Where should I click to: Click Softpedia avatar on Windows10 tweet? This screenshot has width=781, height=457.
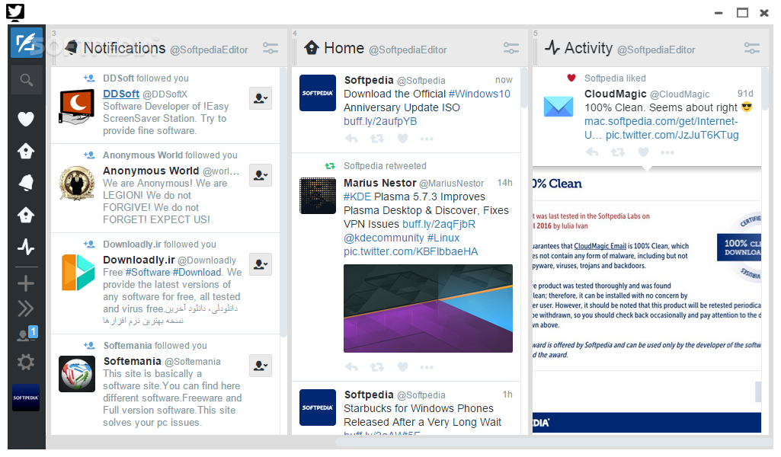(x=318, y=93)
